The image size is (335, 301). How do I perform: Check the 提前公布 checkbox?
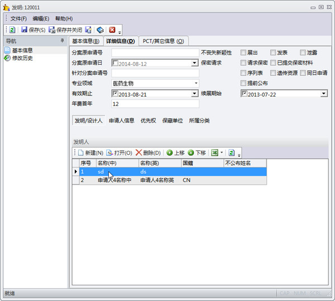click(x=243, y=83)
